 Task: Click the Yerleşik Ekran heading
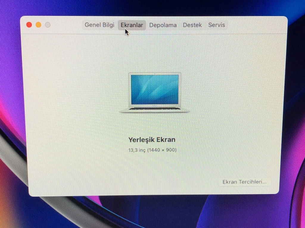click(x=152, y=140)
